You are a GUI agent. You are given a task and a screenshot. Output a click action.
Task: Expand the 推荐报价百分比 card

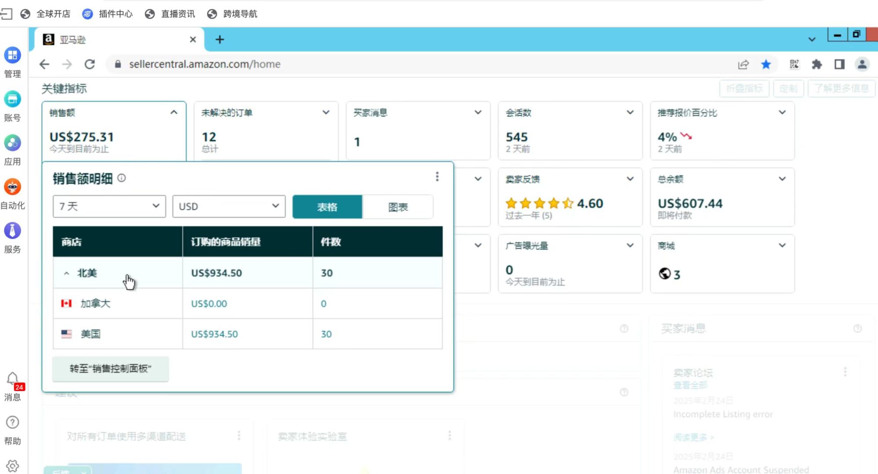coord(782,112)
